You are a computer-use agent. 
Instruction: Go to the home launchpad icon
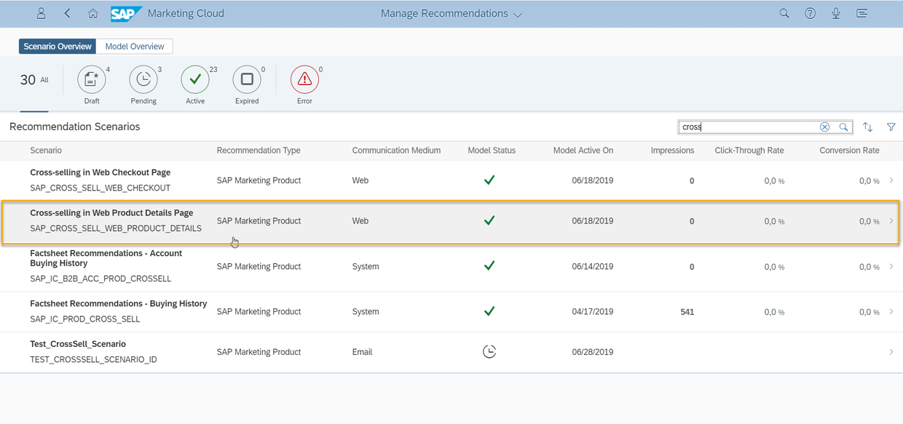pyautogui.click(x=92, y=14)
